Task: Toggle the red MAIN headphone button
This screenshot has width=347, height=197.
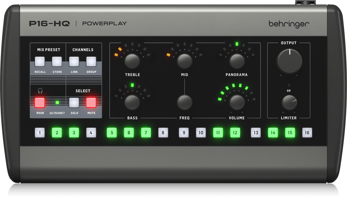Action: (x=40, y=103)
